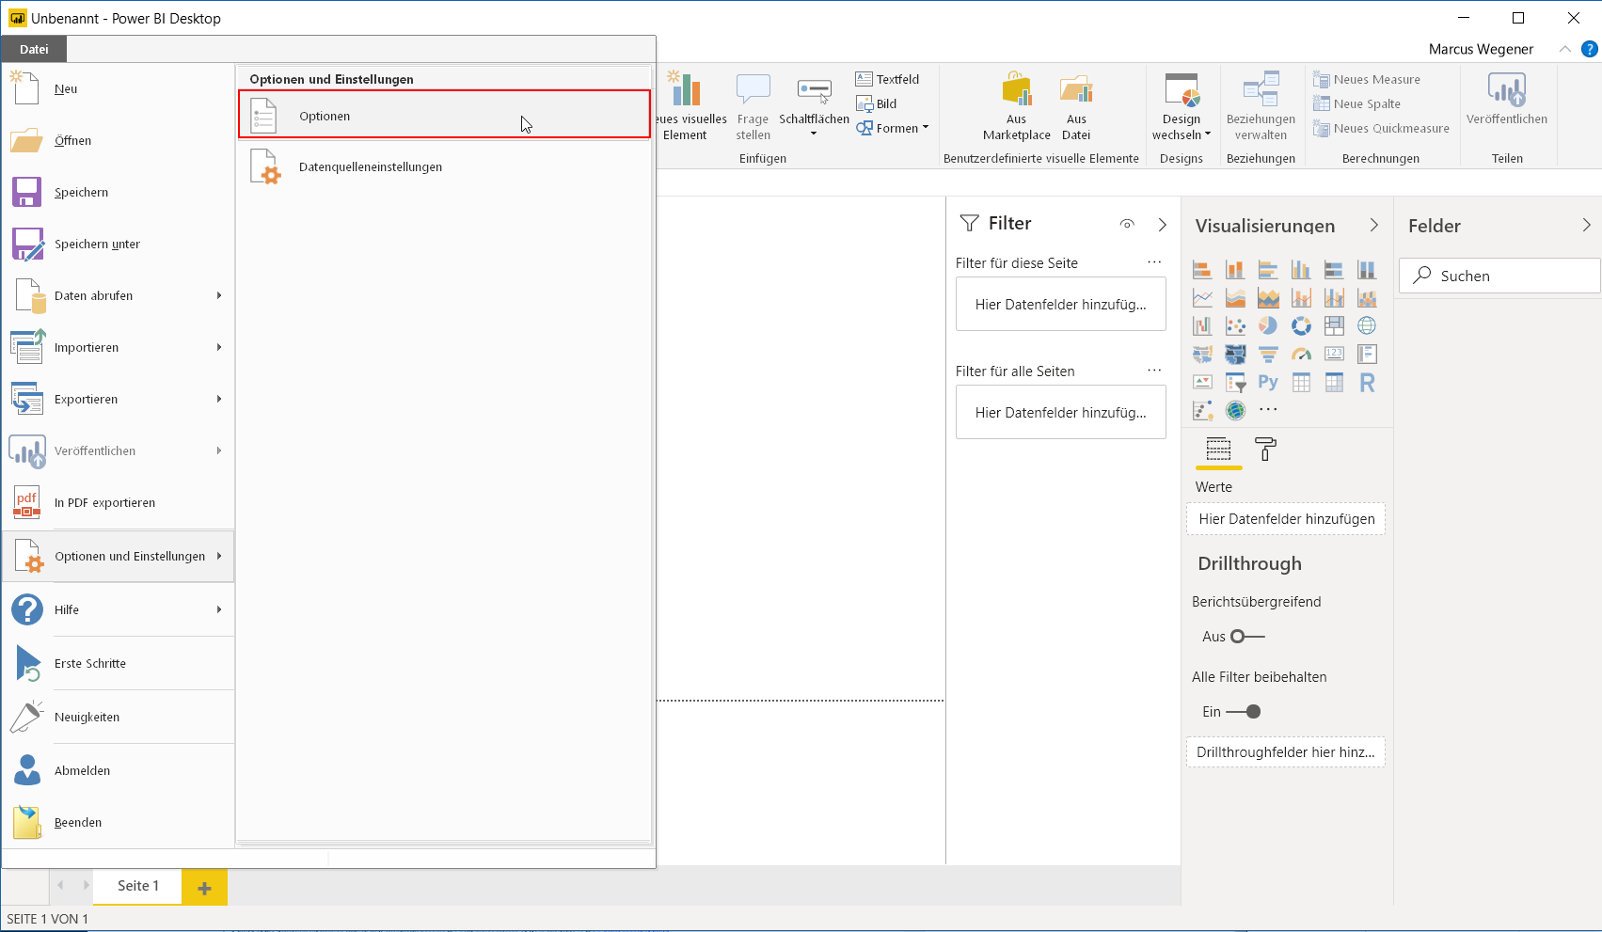Click the help question mark icon
This screenshot has height=932, width=1602.
[1590, 49]
